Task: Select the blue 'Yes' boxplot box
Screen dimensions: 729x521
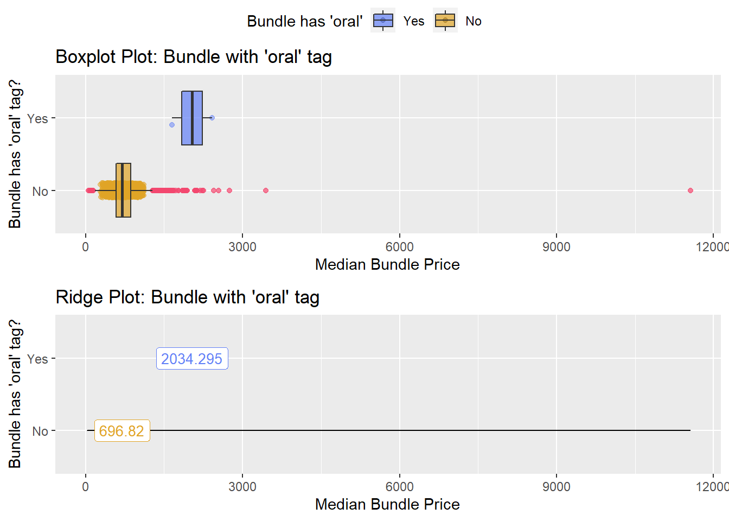Action: click(x=192, y=118)
